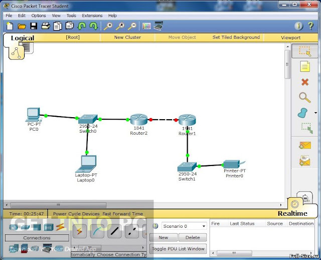The image size is (321, 260).
Task: Switch to the Realtime mode tab
Action: (292, 213)
